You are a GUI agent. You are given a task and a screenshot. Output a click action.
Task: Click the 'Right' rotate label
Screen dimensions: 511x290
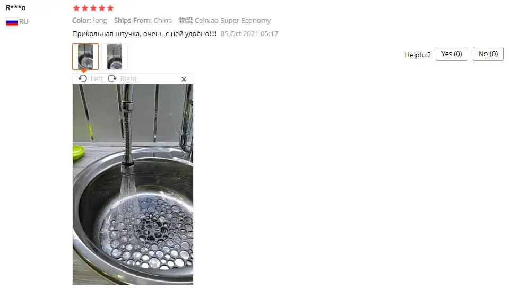pos(128,79)
